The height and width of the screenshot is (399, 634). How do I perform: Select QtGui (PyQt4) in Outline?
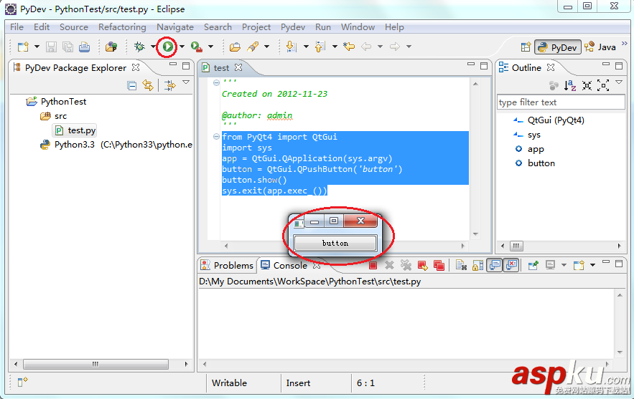549,120
